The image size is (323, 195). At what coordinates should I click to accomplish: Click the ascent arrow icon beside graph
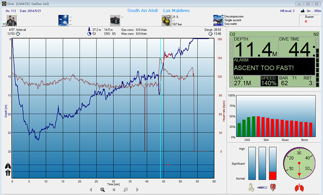click(8, 172)
